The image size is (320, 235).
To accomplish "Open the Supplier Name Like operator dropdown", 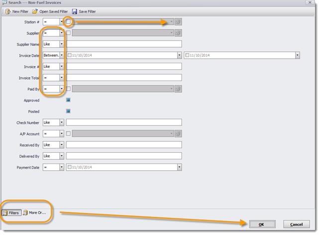I will point(62,44).
